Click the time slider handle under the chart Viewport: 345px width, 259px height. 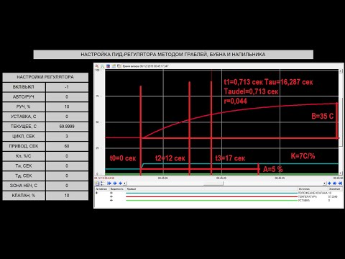213,184
